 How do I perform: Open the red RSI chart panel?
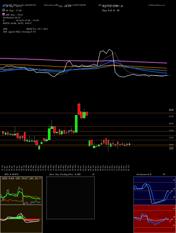pos(155,219)
